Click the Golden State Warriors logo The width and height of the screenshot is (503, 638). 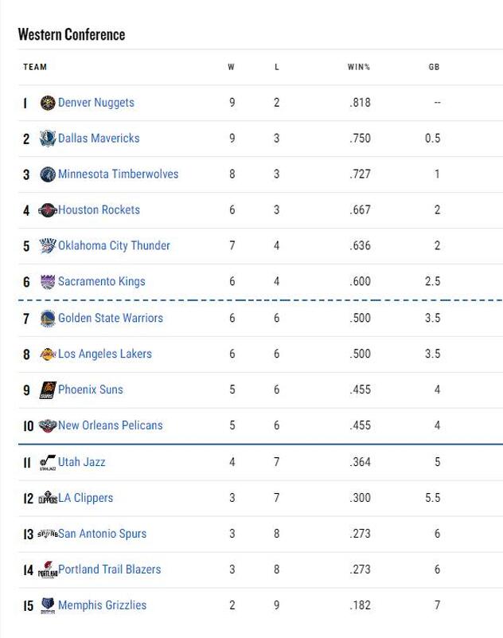pyautogui.click(x=48, y=318)
